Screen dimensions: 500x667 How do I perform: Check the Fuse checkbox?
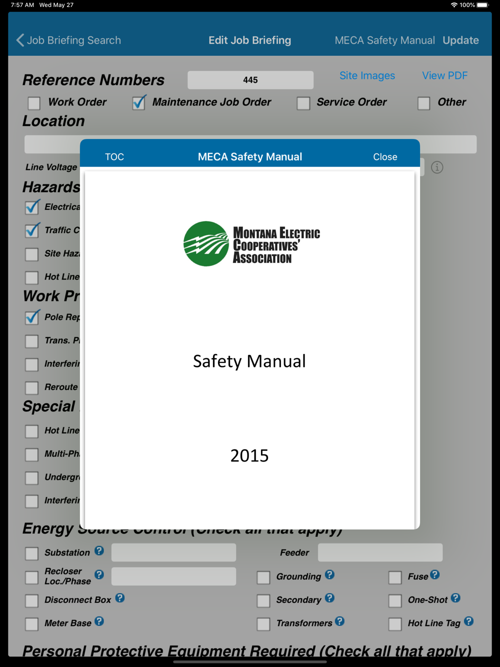coord(395,577)
